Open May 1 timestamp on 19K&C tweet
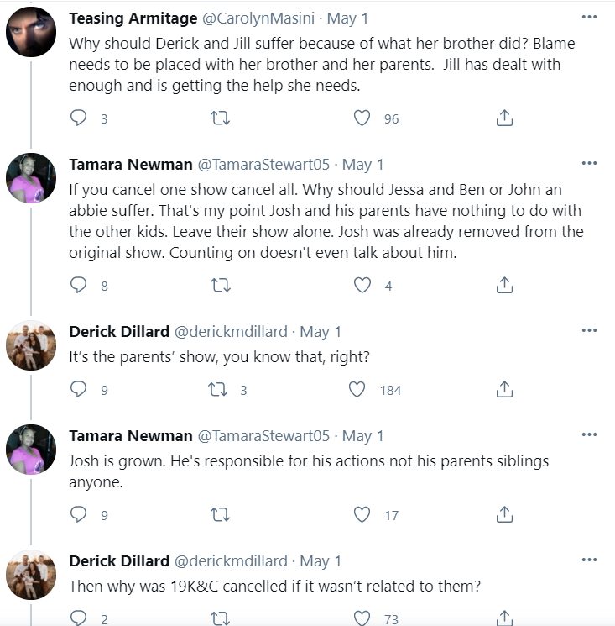 point(321,560)
